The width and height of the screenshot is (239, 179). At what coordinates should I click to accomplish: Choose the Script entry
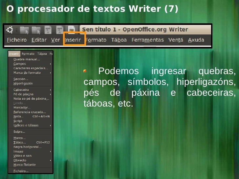[x=31, y=121]
